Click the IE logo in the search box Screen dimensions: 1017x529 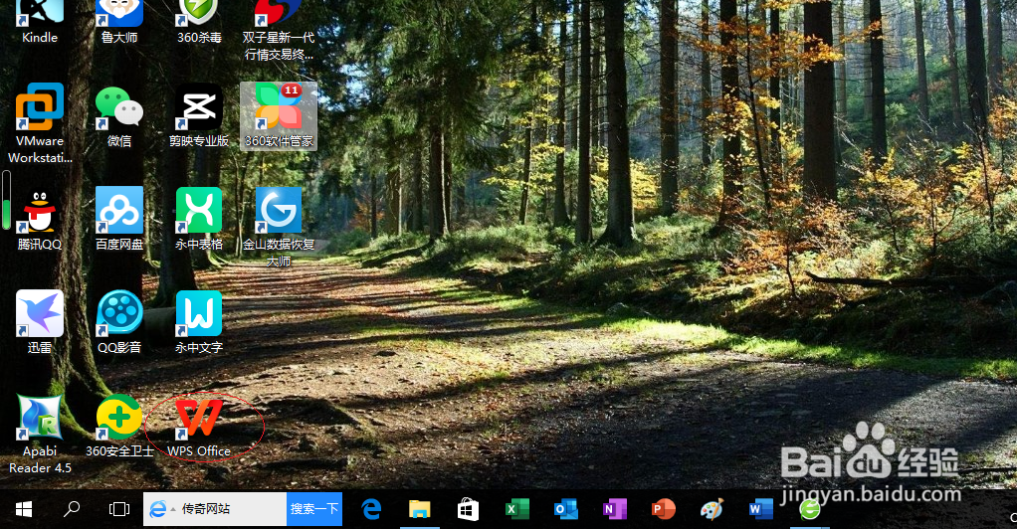pyautogui.click(x=157, y=509)
